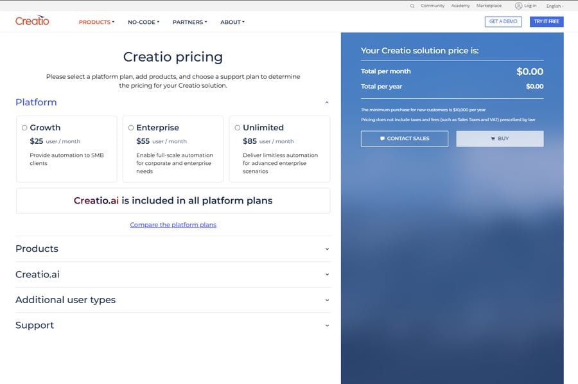Click the Total per month label
Viewport: 578px width, 384px height.
(x=385, y=71)
